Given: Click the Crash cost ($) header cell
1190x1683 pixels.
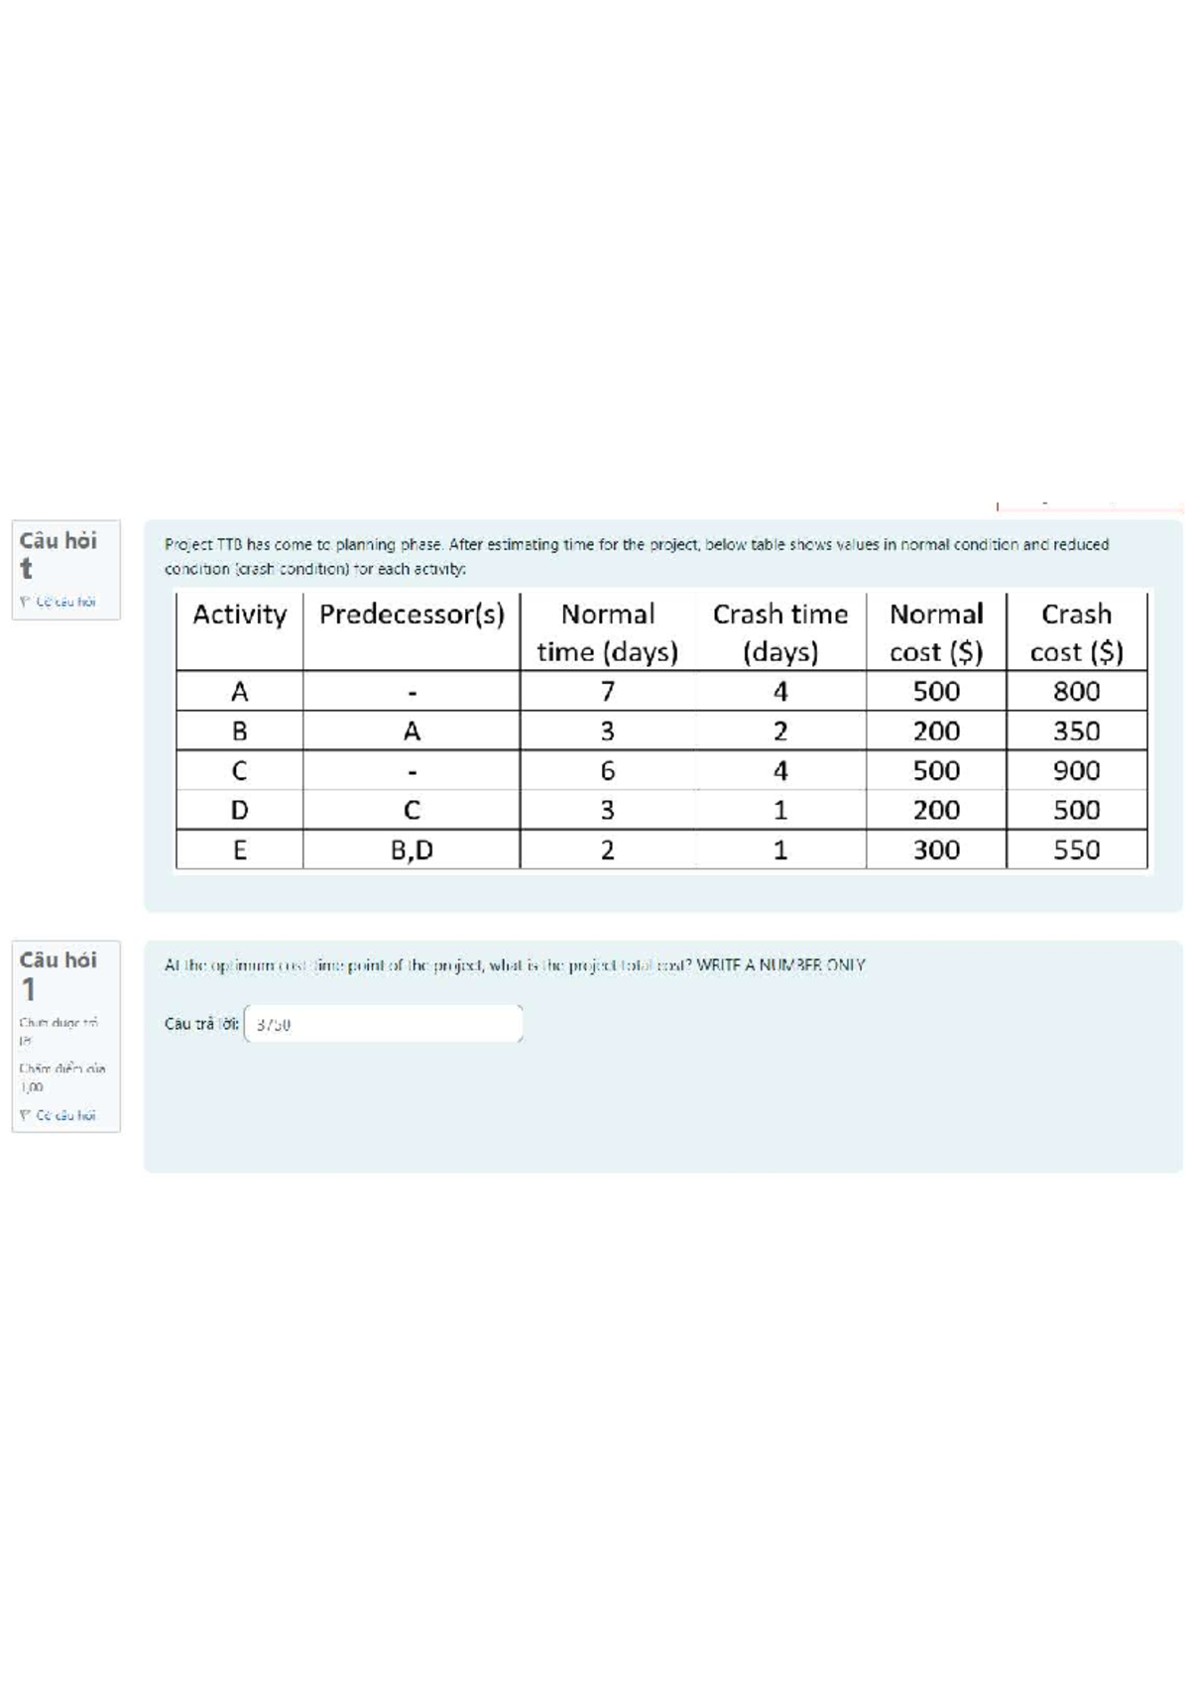Looking at the screenshot, I should [x=1077, y=632].
